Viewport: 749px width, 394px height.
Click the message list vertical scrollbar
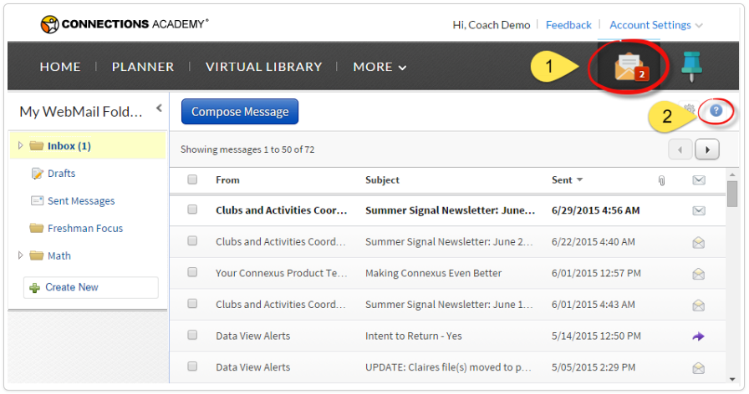732,194
